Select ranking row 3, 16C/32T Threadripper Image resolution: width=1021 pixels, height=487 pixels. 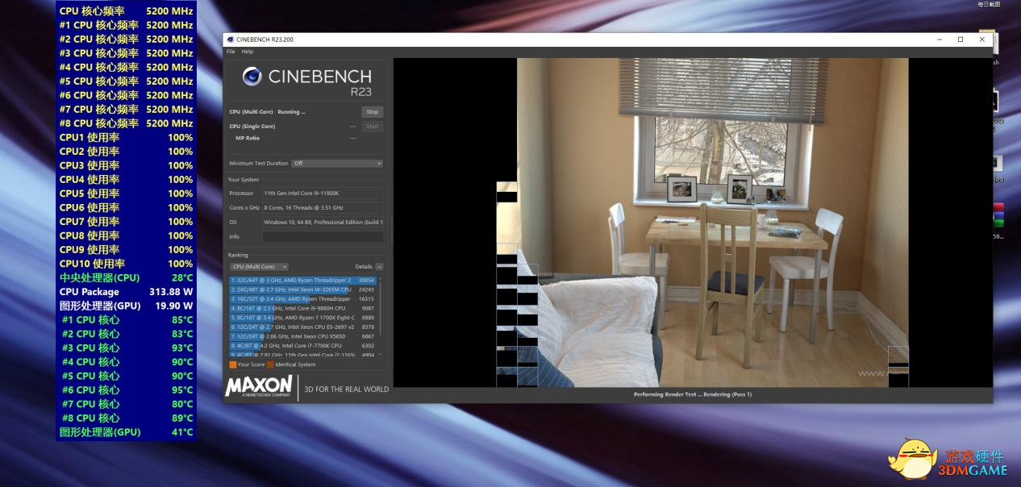tap(303, 299)
